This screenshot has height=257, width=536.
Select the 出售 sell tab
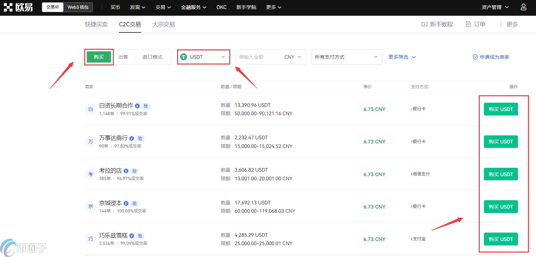coord(123,57)
